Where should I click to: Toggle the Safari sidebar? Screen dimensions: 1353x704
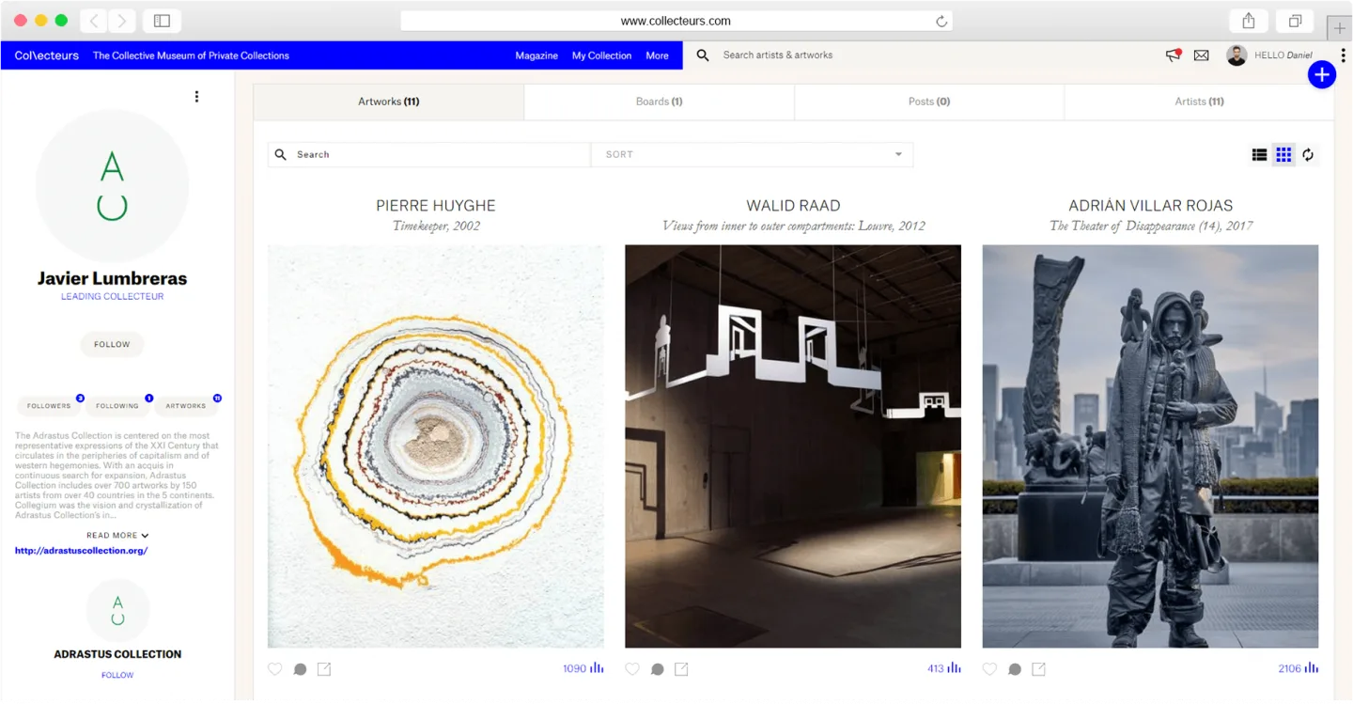[162, 21]
